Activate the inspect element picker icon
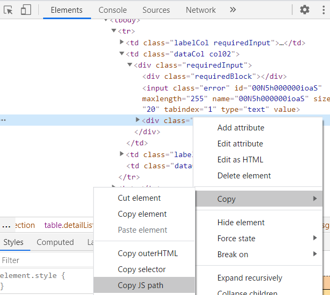 point(8,10)
